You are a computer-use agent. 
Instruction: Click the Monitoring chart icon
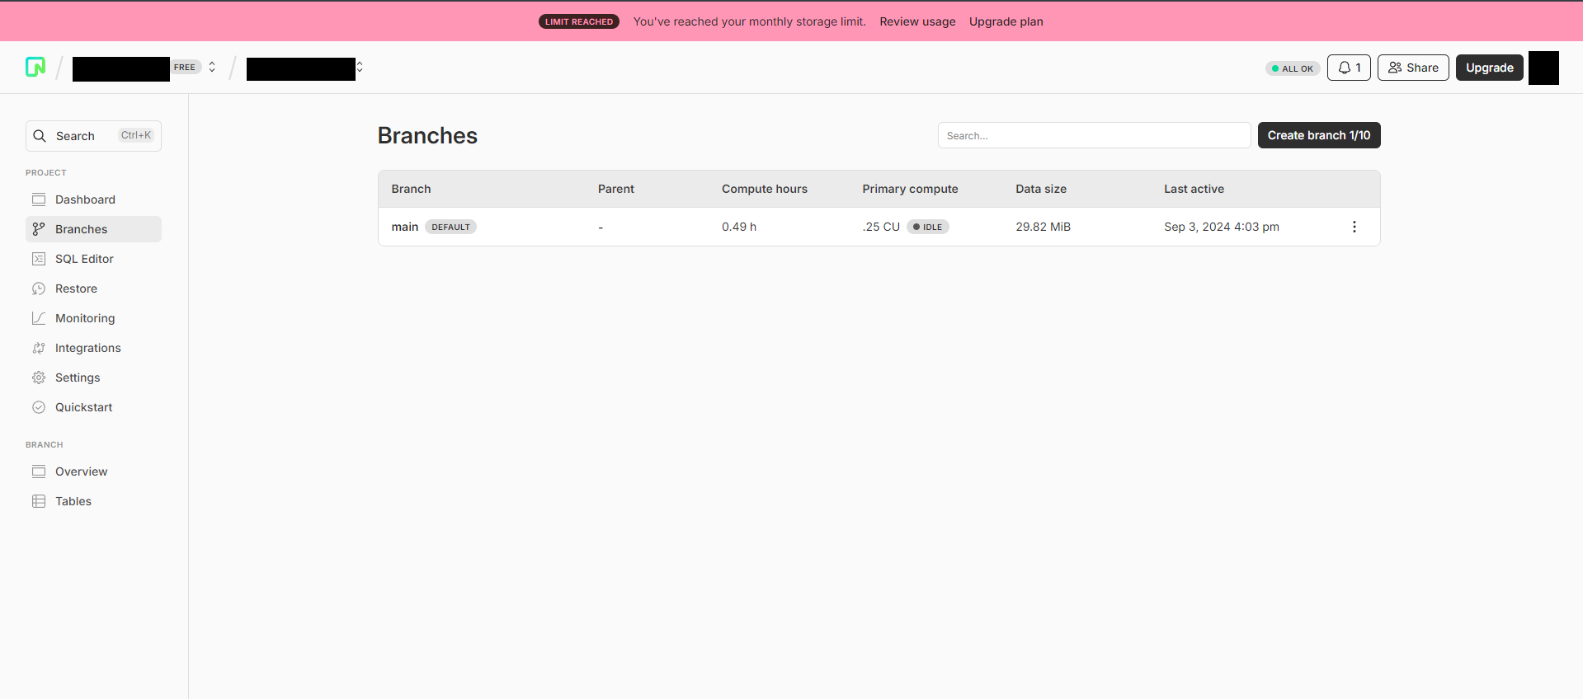[39, 318]
